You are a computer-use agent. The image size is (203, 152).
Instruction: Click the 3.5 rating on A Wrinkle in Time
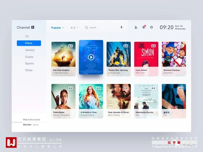point(98,88)
